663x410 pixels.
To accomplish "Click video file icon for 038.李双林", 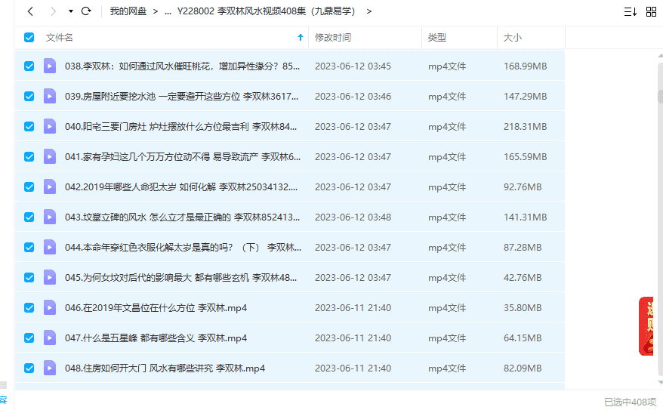I will 50,66.
